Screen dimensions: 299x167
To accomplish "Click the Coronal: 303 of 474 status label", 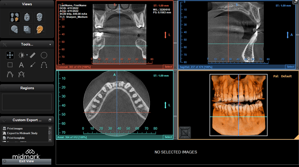I will click(x=74, y=67).
